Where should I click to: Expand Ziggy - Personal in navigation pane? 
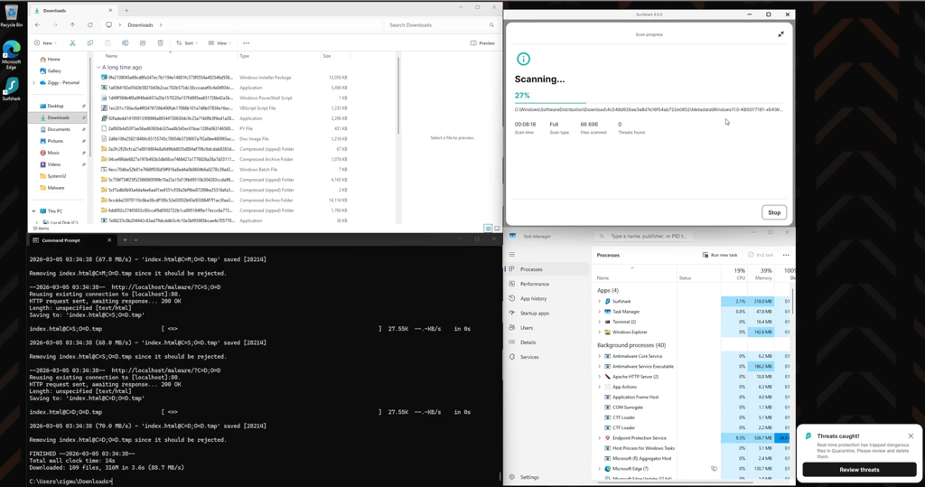click(34, 82)
